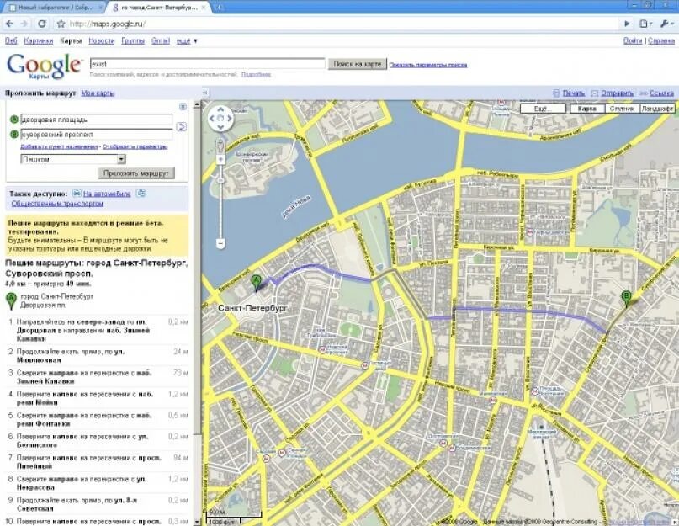Open Chrome's page menu icon

(x=645, y=24)
